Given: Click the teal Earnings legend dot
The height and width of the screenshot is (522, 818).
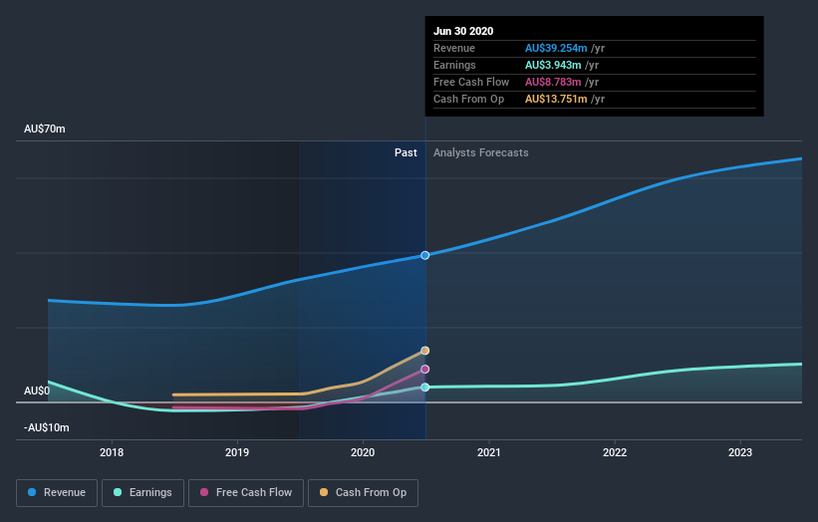Looking at the screenshot, I should tap(118, 492).
